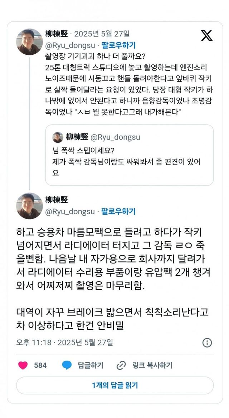Open the top tweet's @Ryu_dongsu handle
The width and height of the screenshot is (229, 418).
click(x=70, y=45)
